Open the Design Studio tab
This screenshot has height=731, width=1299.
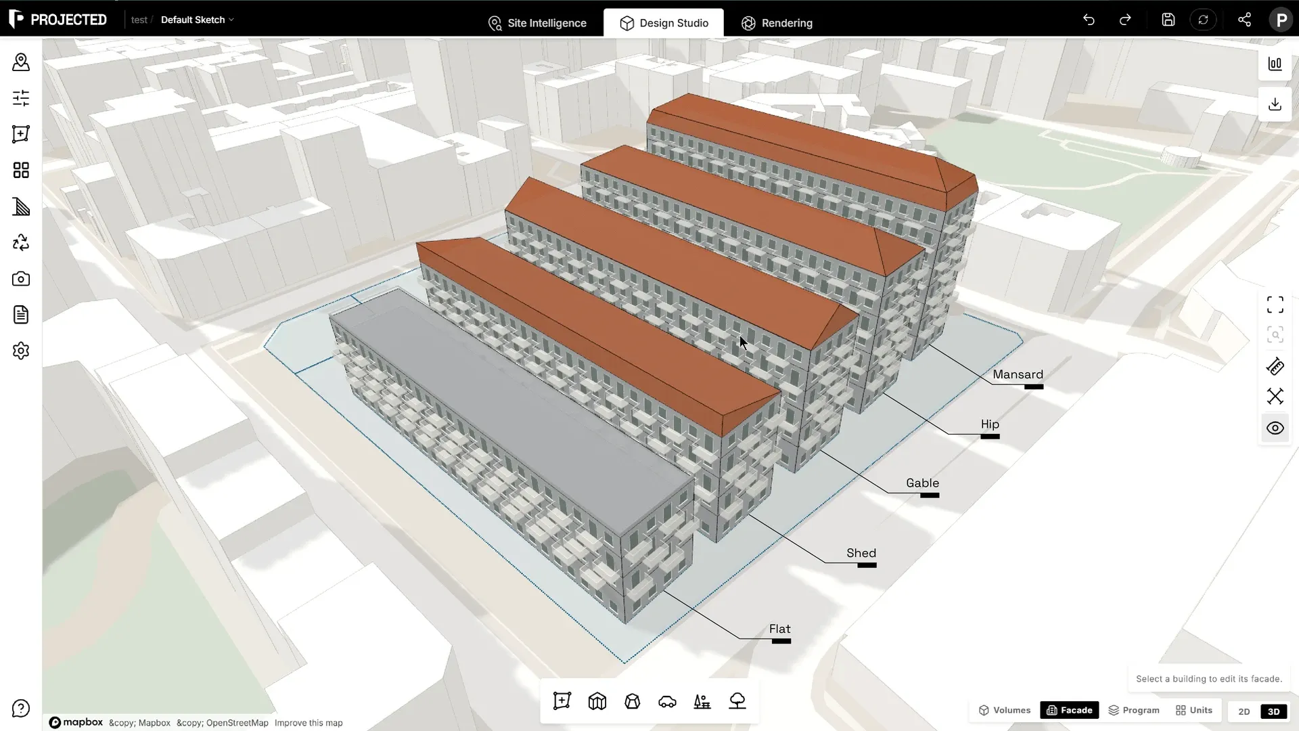664,23
